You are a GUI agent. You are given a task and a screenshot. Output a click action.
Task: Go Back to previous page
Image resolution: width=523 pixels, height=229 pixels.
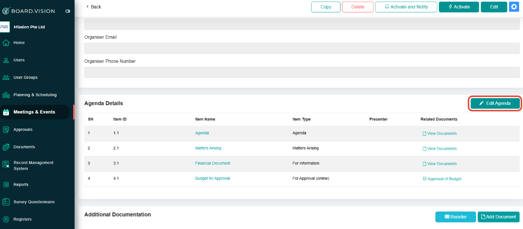point(93,7)
